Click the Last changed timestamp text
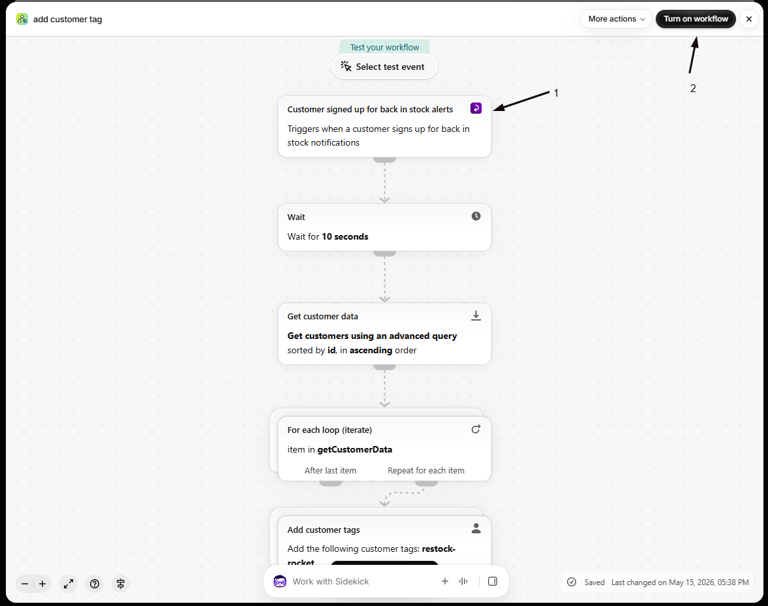The height and width of the screenshot is (606, 768). pyautogui.click(x=680, y=582)
